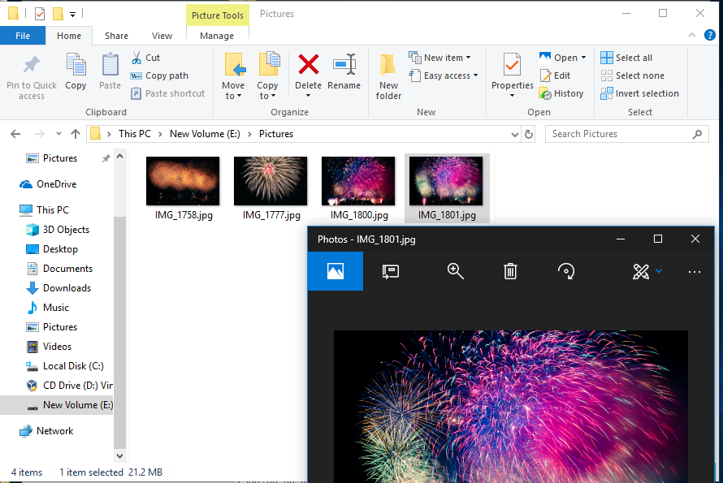Open recent locations dropdown arrow
723x483 pixels.
tap(58, 134)
